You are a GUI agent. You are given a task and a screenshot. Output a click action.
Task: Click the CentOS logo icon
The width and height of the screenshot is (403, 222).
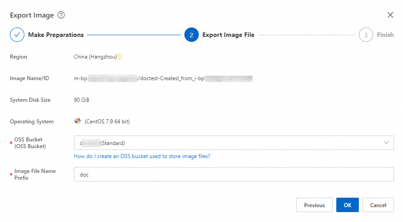[x=78, y=121]
